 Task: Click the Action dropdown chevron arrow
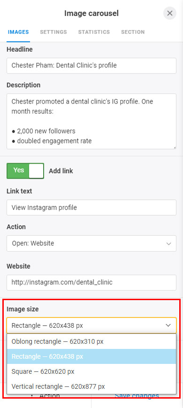168,244
